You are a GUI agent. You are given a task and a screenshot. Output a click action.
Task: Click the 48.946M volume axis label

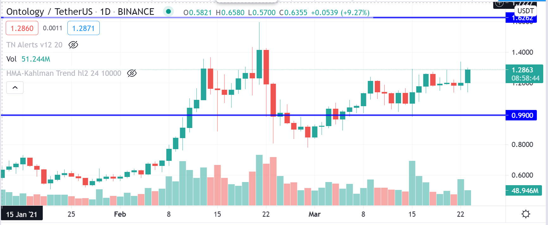(x=524, y=191)
